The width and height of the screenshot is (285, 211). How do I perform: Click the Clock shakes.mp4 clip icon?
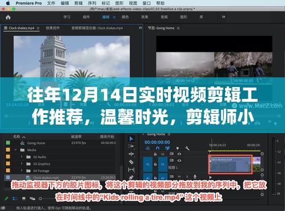(29, 177)
